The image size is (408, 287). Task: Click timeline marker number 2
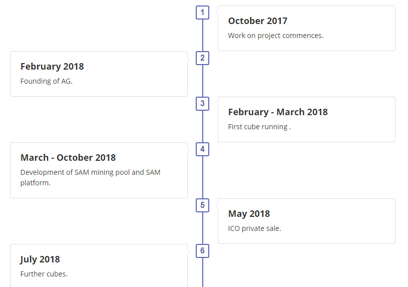pyautogui.click(x=202, y=58)
